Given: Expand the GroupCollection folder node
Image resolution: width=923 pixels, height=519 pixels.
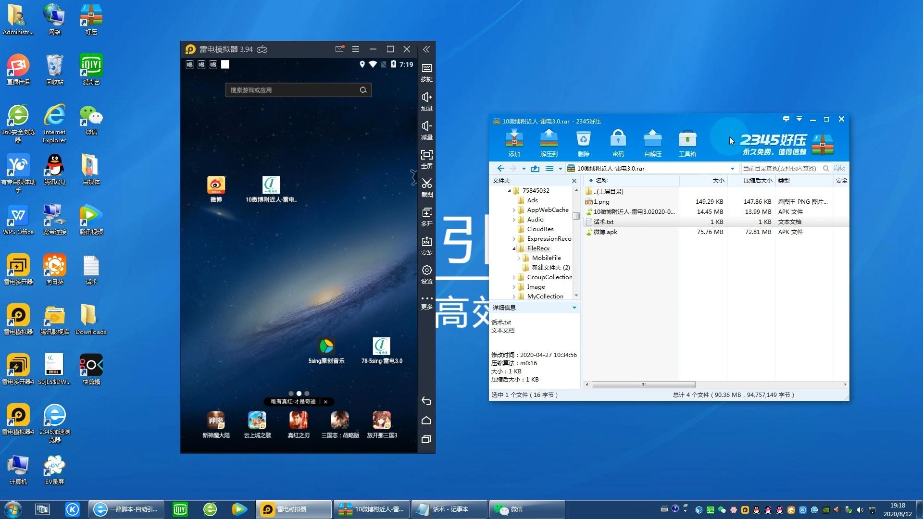Looking at the screenshot, I should point(514,277).
